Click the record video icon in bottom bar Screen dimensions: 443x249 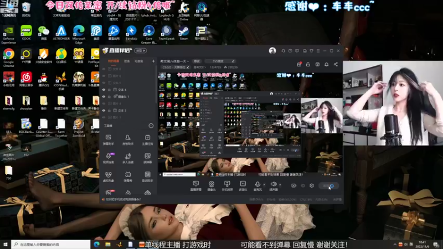click(294, 185)
